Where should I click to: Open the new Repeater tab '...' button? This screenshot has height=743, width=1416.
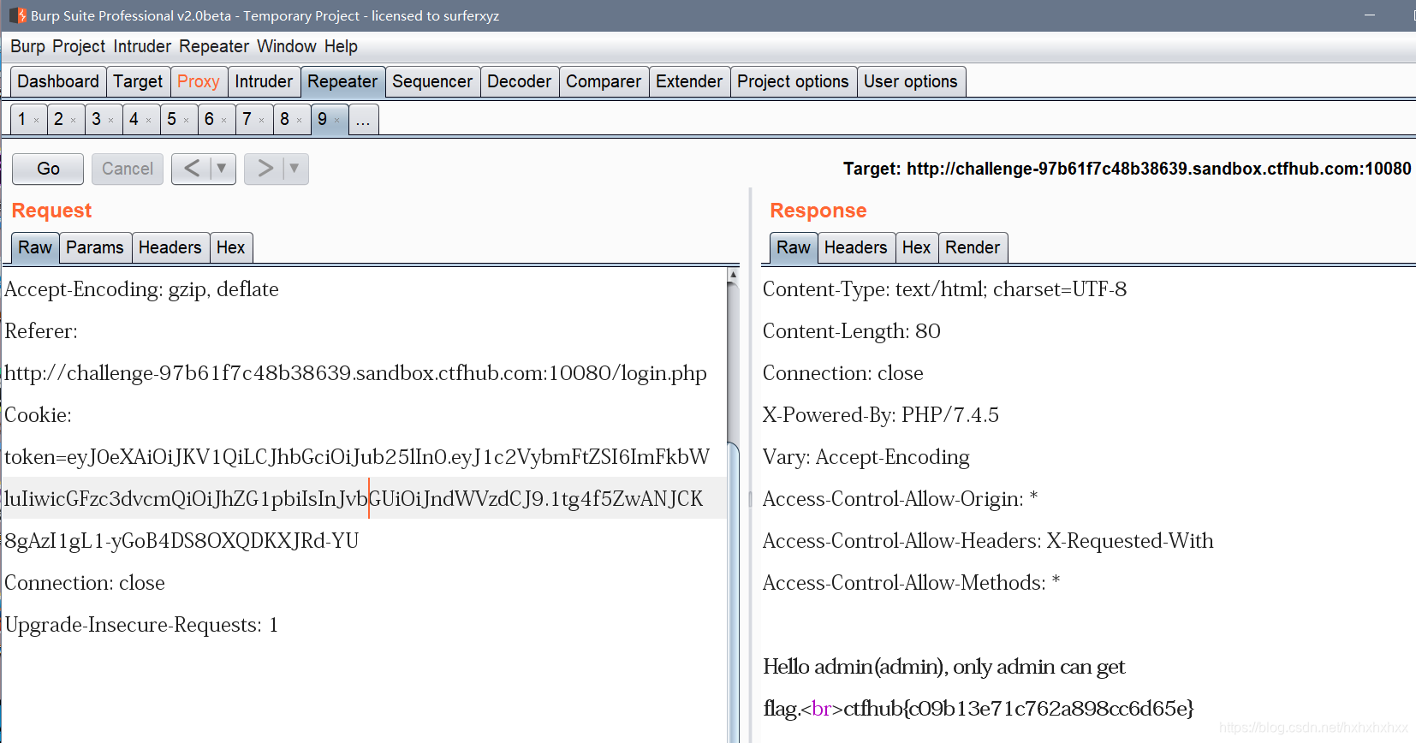coord(363,120)
